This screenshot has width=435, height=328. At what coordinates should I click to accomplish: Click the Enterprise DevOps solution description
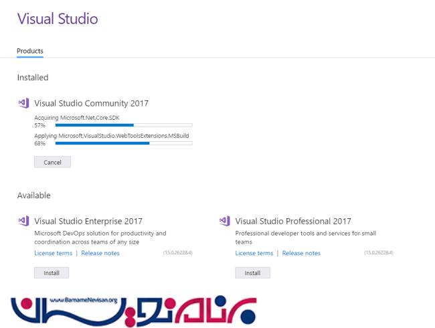point(100,238)
